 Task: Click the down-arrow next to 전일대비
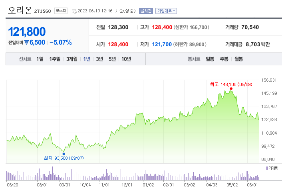tap(27, 42)
